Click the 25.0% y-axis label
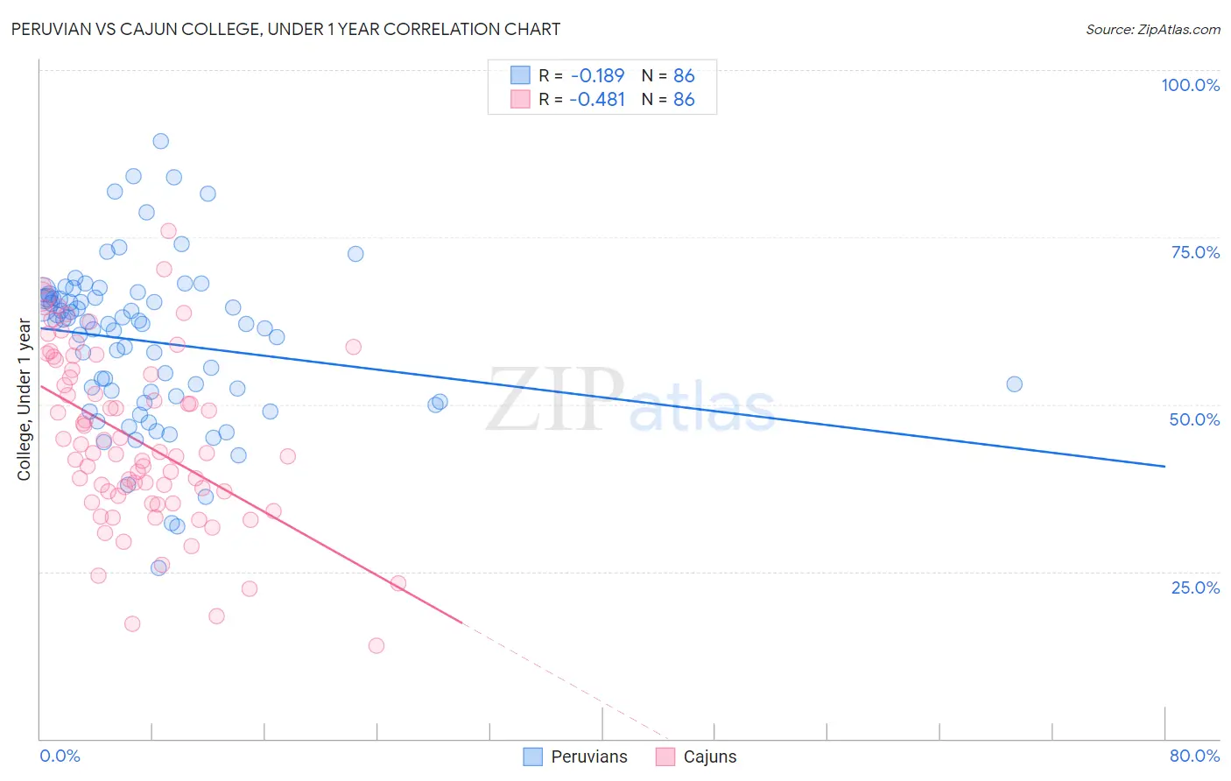Viewport: 1231px width, 781px height. click(1196, 588)
